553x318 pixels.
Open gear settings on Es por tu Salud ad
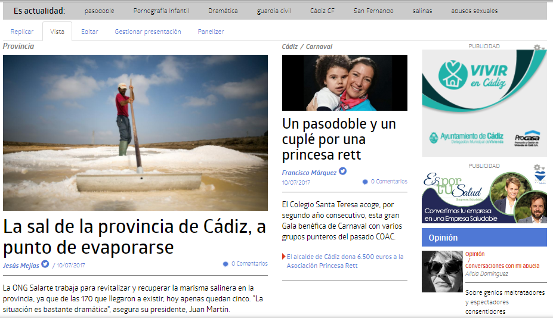click(x=538, y=167)
